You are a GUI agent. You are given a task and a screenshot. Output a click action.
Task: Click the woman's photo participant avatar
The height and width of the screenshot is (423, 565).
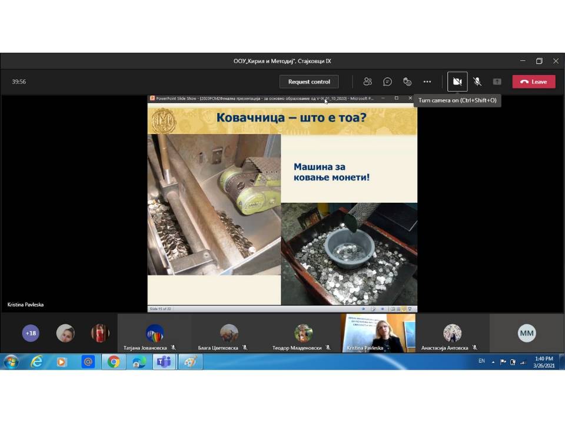click(65, 333)
